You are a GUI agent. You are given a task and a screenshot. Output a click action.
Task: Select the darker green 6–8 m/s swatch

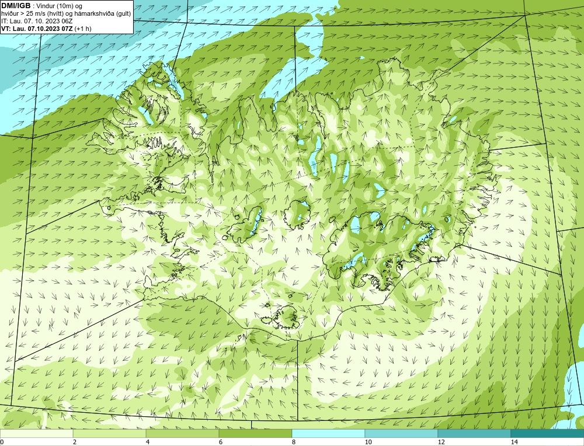coord(256,433)
